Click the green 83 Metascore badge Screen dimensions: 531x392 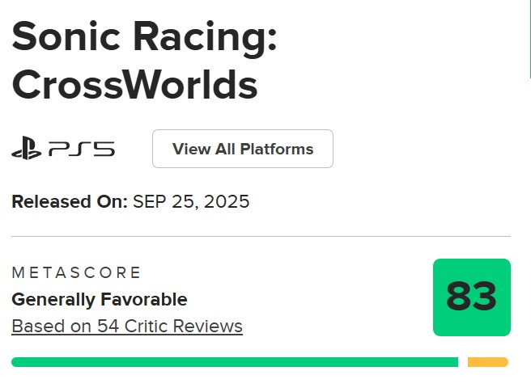pyautogui.click(x=471, y=297)
